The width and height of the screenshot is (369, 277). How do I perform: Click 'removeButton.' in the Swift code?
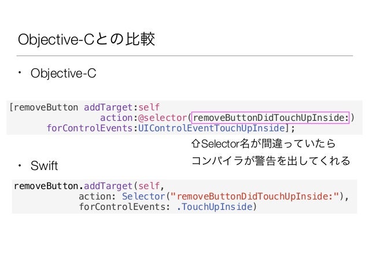click(49, 186)
